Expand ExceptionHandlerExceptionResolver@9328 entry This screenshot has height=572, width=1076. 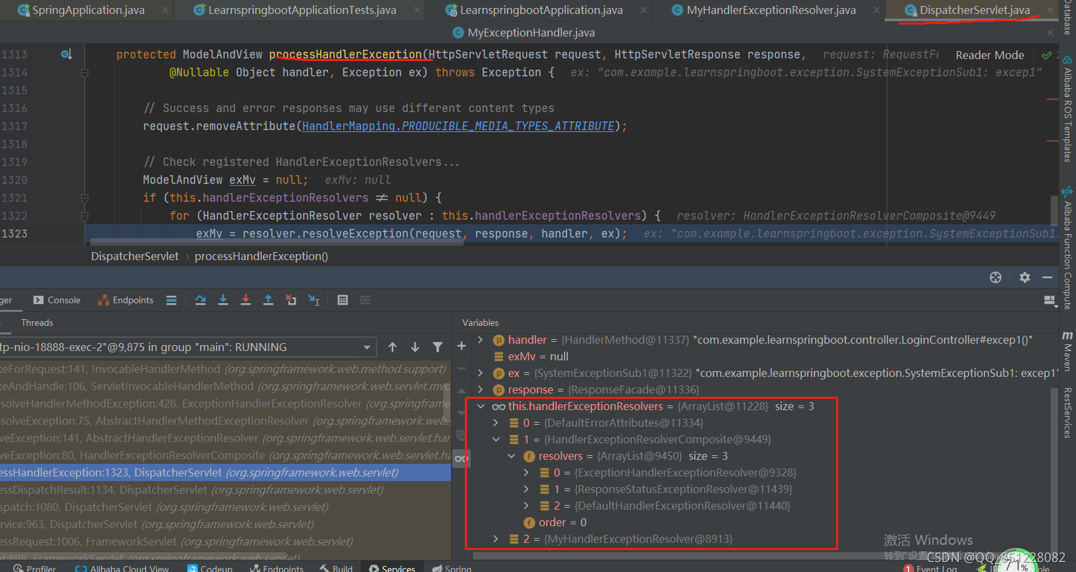526,472
